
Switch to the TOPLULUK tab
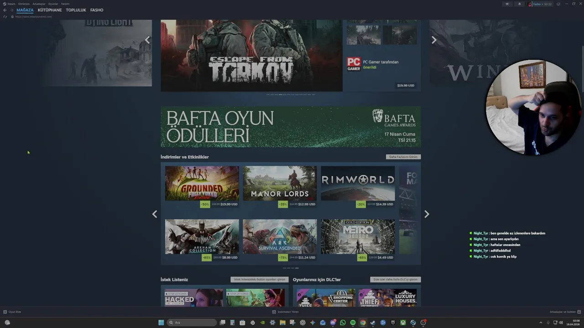click(x=76, y=10)
